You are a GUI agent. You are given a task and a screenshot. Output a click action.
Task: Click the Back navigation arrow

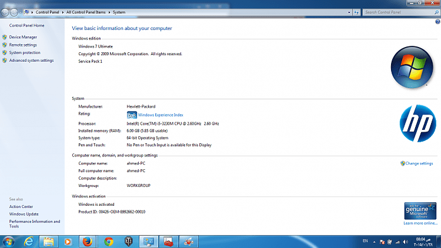(5, 12)
